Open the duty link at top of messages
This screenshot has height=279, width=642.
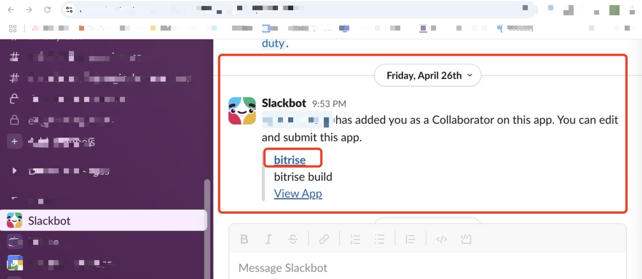click(x=273, y=44)
